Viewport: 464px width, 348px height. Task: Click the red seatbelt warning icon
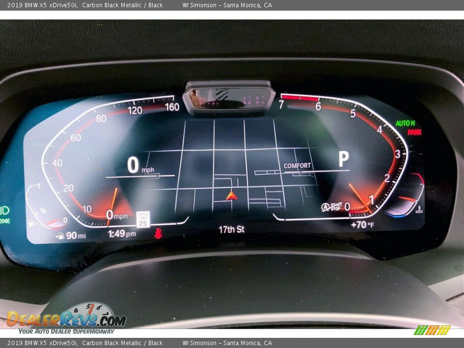(159, 233)
